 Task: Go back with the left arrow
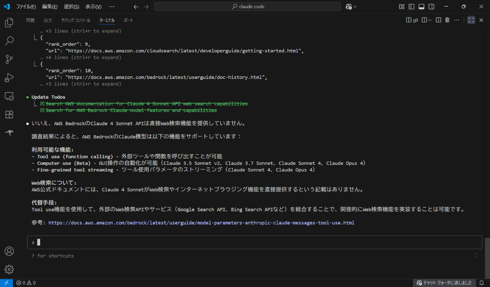point(136,7)
